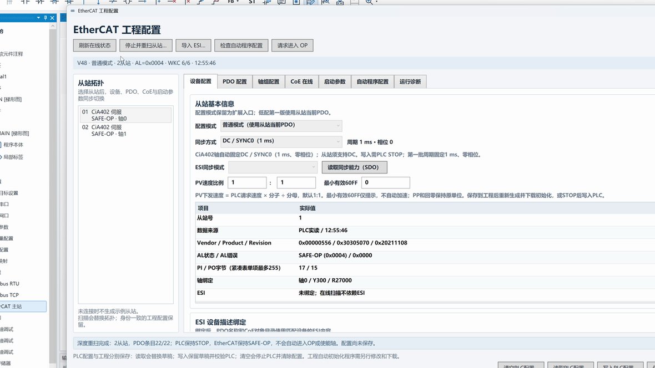Click 轴0 / Y300 / R27000 value
The width and height of the screenshot is (655, 368).
[x=325, y=280]
